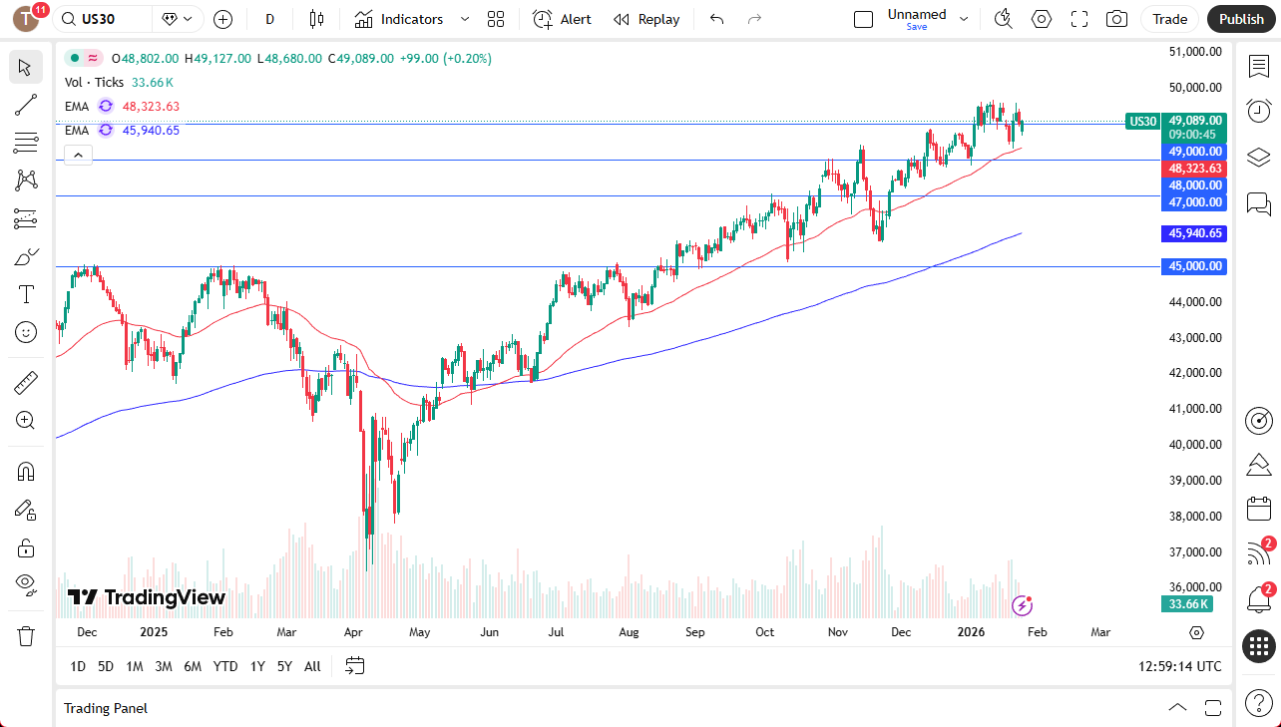Open the object tree layers icon
The image size is (1281, 727).
point(1259,158)
